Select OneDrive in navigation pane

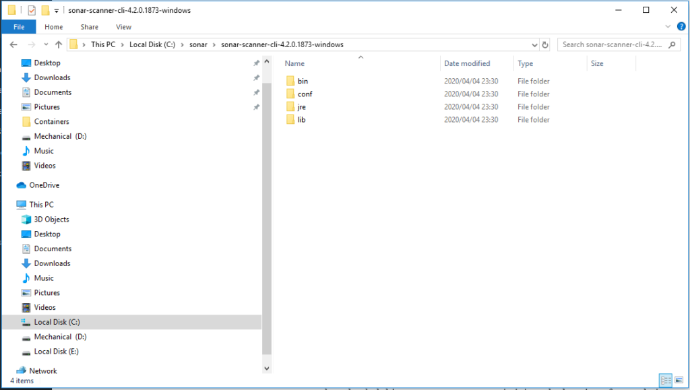tap(44, 185)
